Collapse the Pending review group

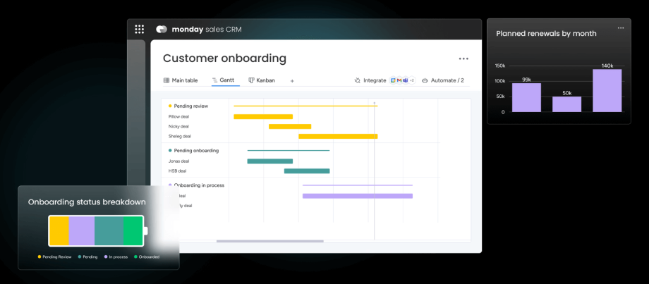[170, 106]
